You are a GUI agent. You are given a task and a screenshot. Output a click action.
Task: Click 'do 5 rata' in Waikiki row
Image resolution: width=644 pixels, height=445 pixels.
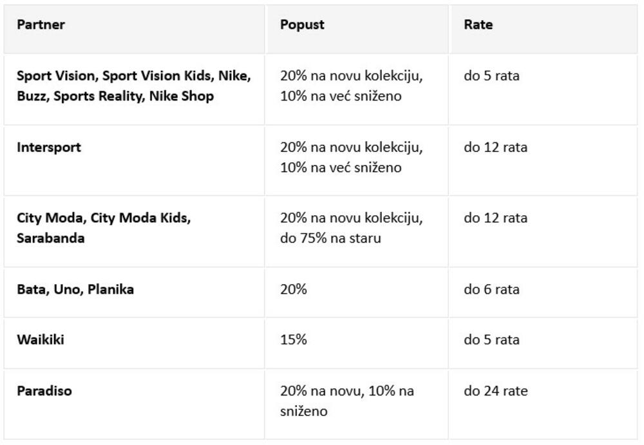[x=491, y=339]
